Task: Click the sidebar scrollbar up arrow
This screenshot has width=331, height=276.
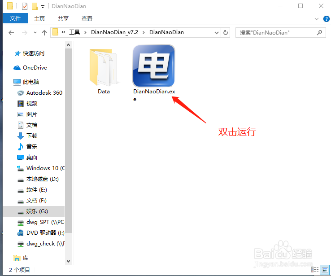Action: 68,45
